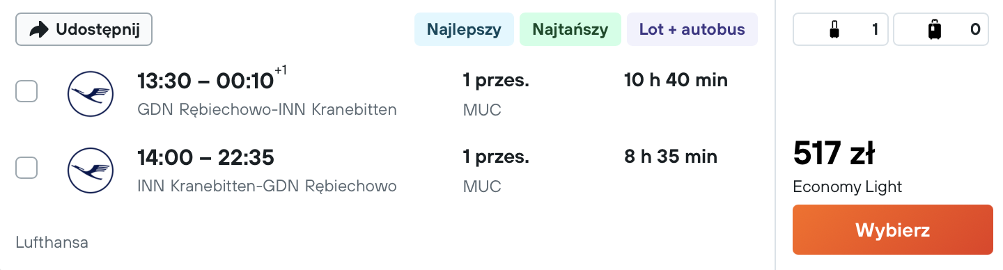Click the 13:30 – 00:10 departure times
1003x270 pixels.
point(205,81)
